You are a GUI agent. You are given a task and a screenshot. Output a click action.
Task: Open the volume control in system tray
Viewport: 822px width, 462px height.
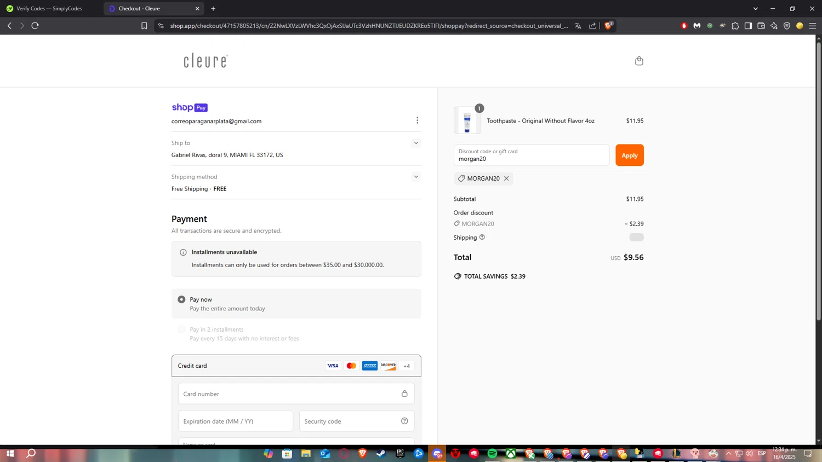pyautogui.click(x=749, y=453)
